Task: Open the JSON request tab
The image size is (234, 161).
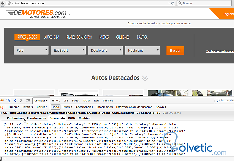Action: click(72, 118)
